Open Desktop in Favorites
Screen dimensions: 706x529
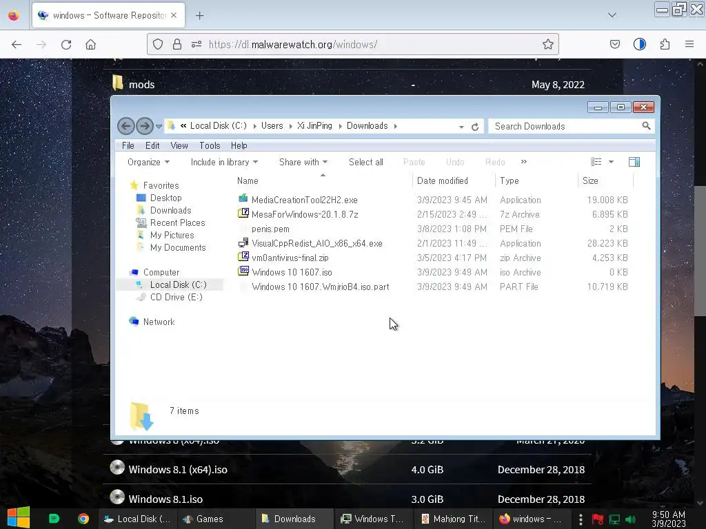pos(165,198)
